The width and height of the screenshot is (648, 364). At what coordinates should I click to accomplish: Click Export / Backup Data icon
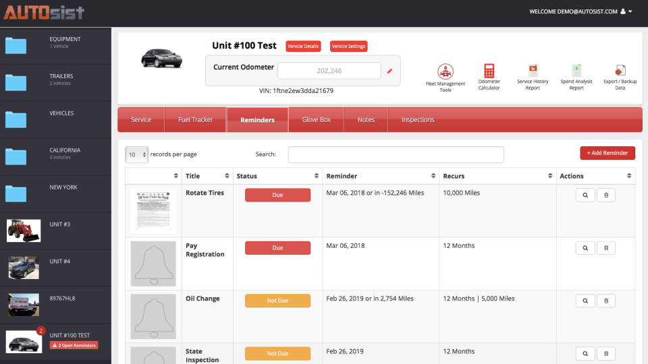[620, 71]
